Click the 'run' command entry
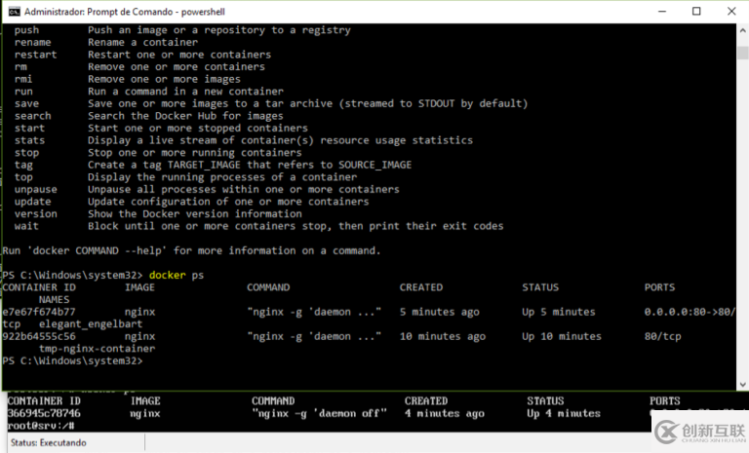Viewport: 749px width, 453px height. coord(23,92)
